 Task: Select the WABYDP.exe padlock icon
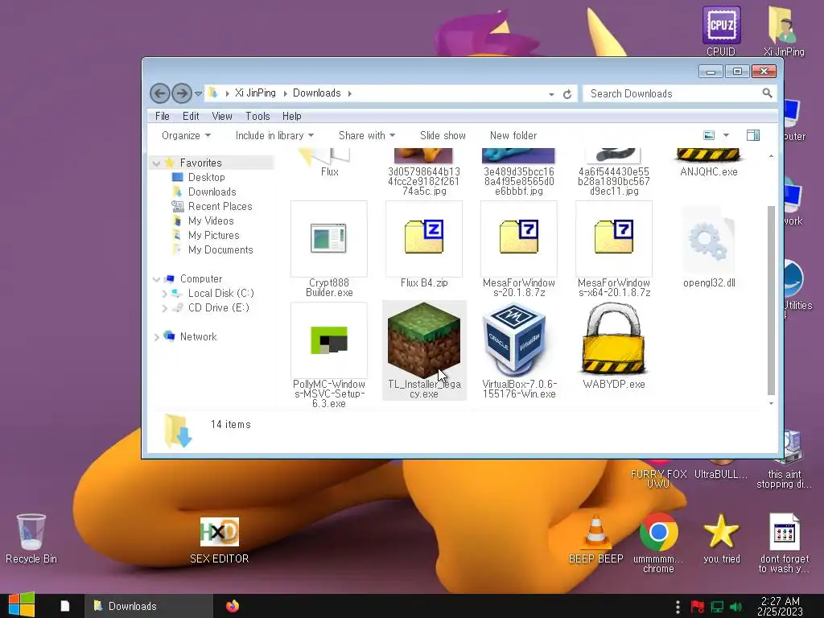[614, 340]
